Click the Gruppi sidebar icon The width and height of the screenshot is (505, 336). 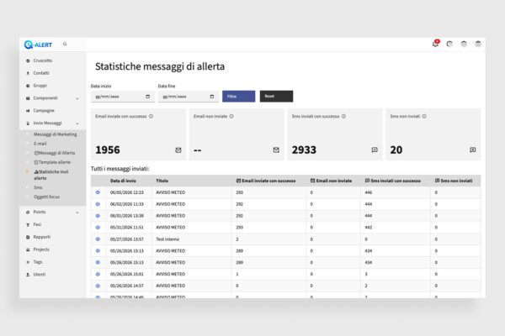point(28,86)
